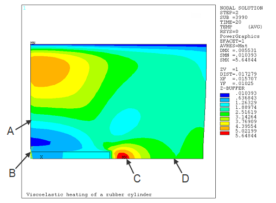Click 'Viscoelastic heating of a rubber cylinder' title

(89, 194)
